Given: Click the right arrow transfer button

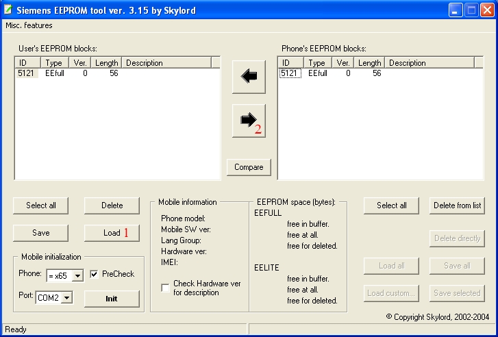Looking at the screenshot, I should (x=249, y=121).
